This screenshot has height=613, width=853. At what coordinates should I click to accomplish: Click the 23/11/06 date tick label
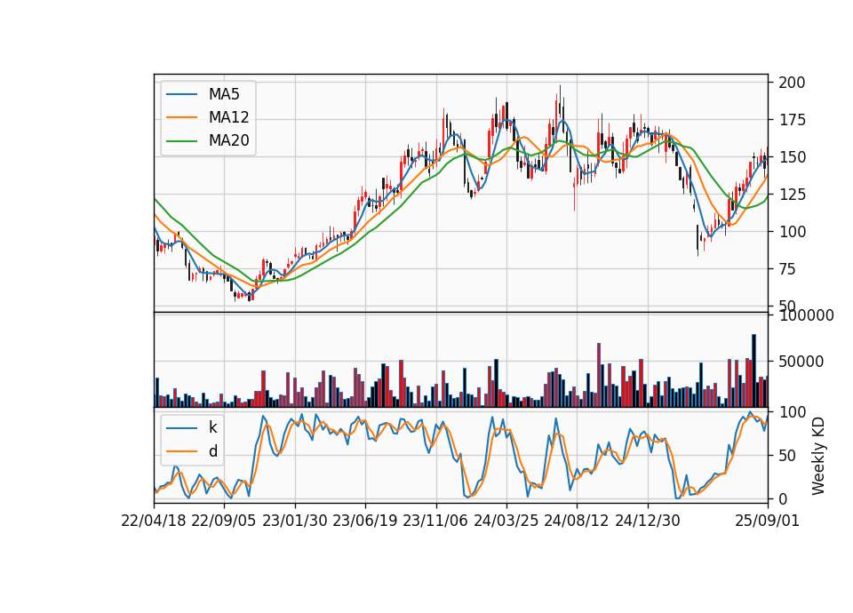tap(435, 521)
